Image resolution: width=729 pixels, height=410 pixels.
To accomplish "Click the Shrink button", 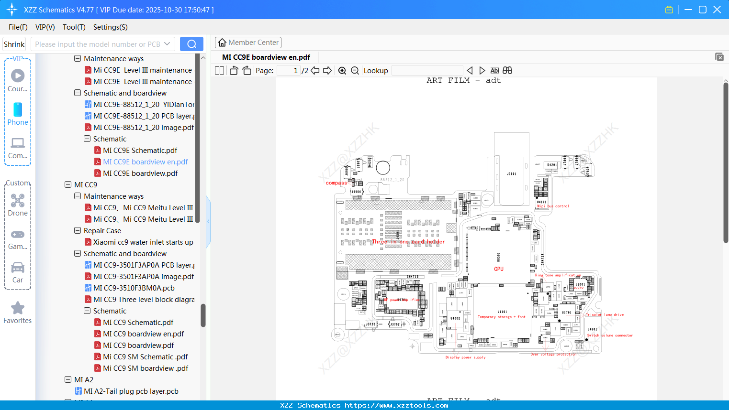I will pos(14,43).
